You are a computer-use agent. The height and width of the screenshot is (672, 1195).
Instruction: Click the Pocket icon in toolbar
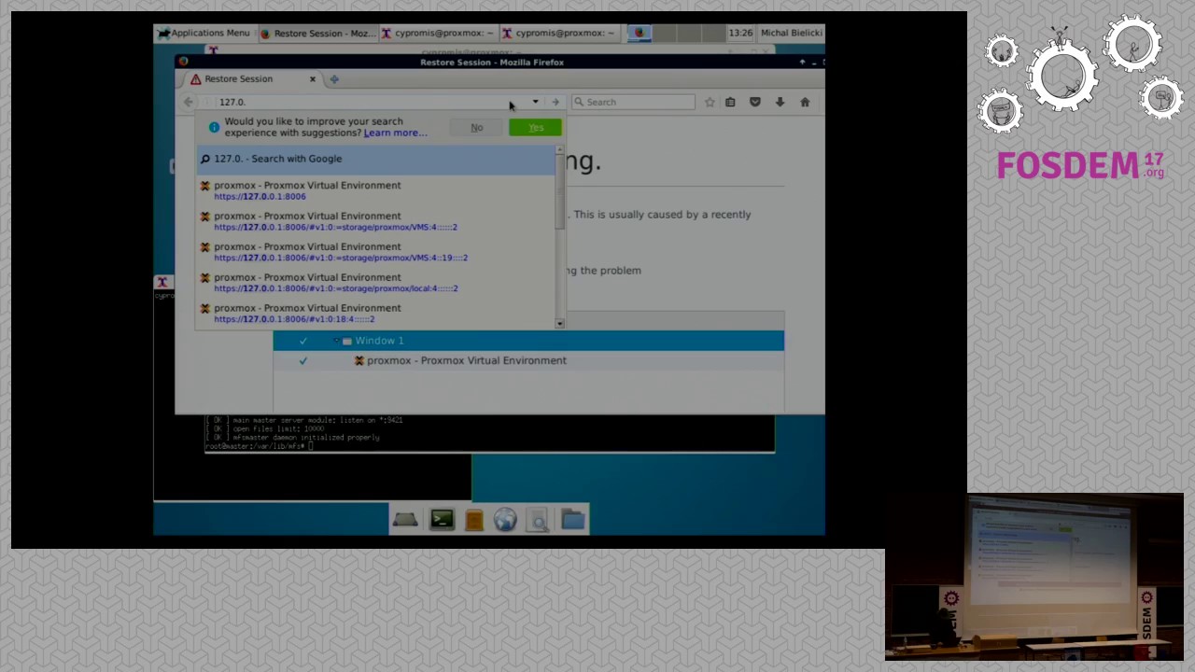tap(755, 102)
